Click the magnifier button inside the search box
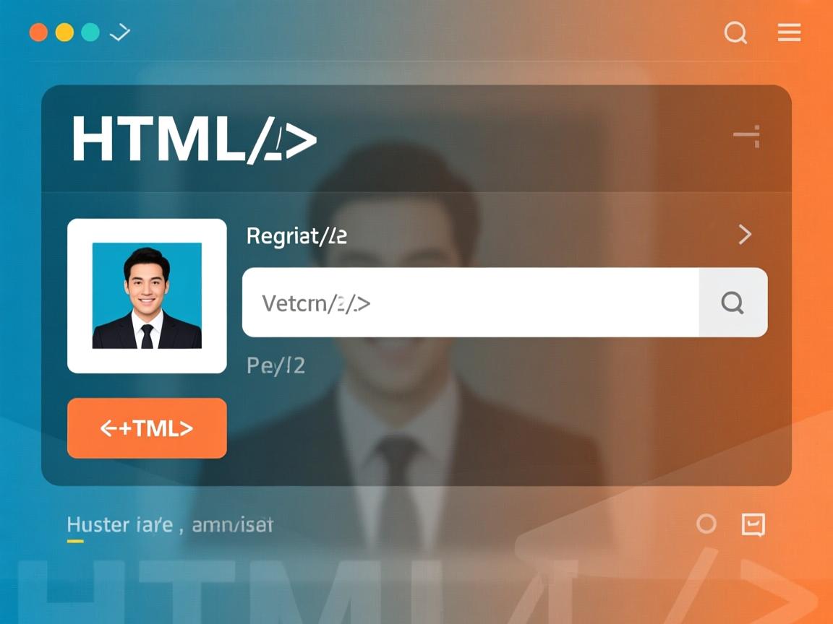Viewport: 833px width, 624px height. click(x=733, y=303)
